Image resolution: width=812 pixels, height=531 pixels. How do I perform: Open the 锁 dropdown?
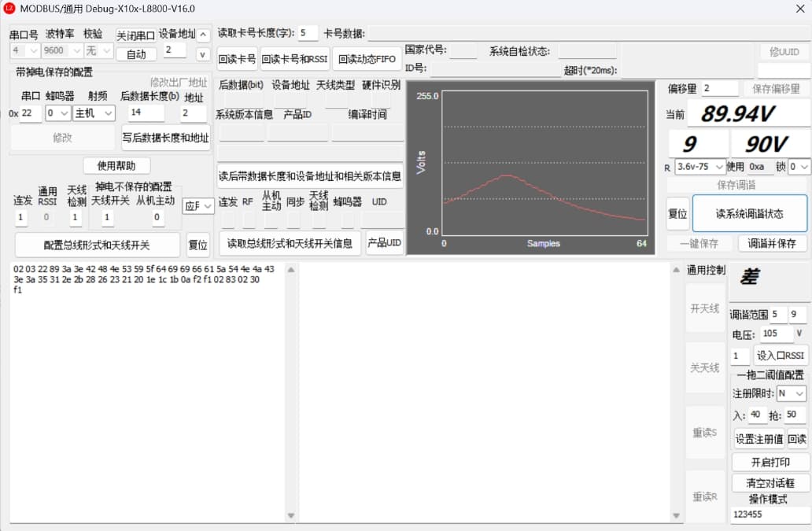(x=798, y=167)
